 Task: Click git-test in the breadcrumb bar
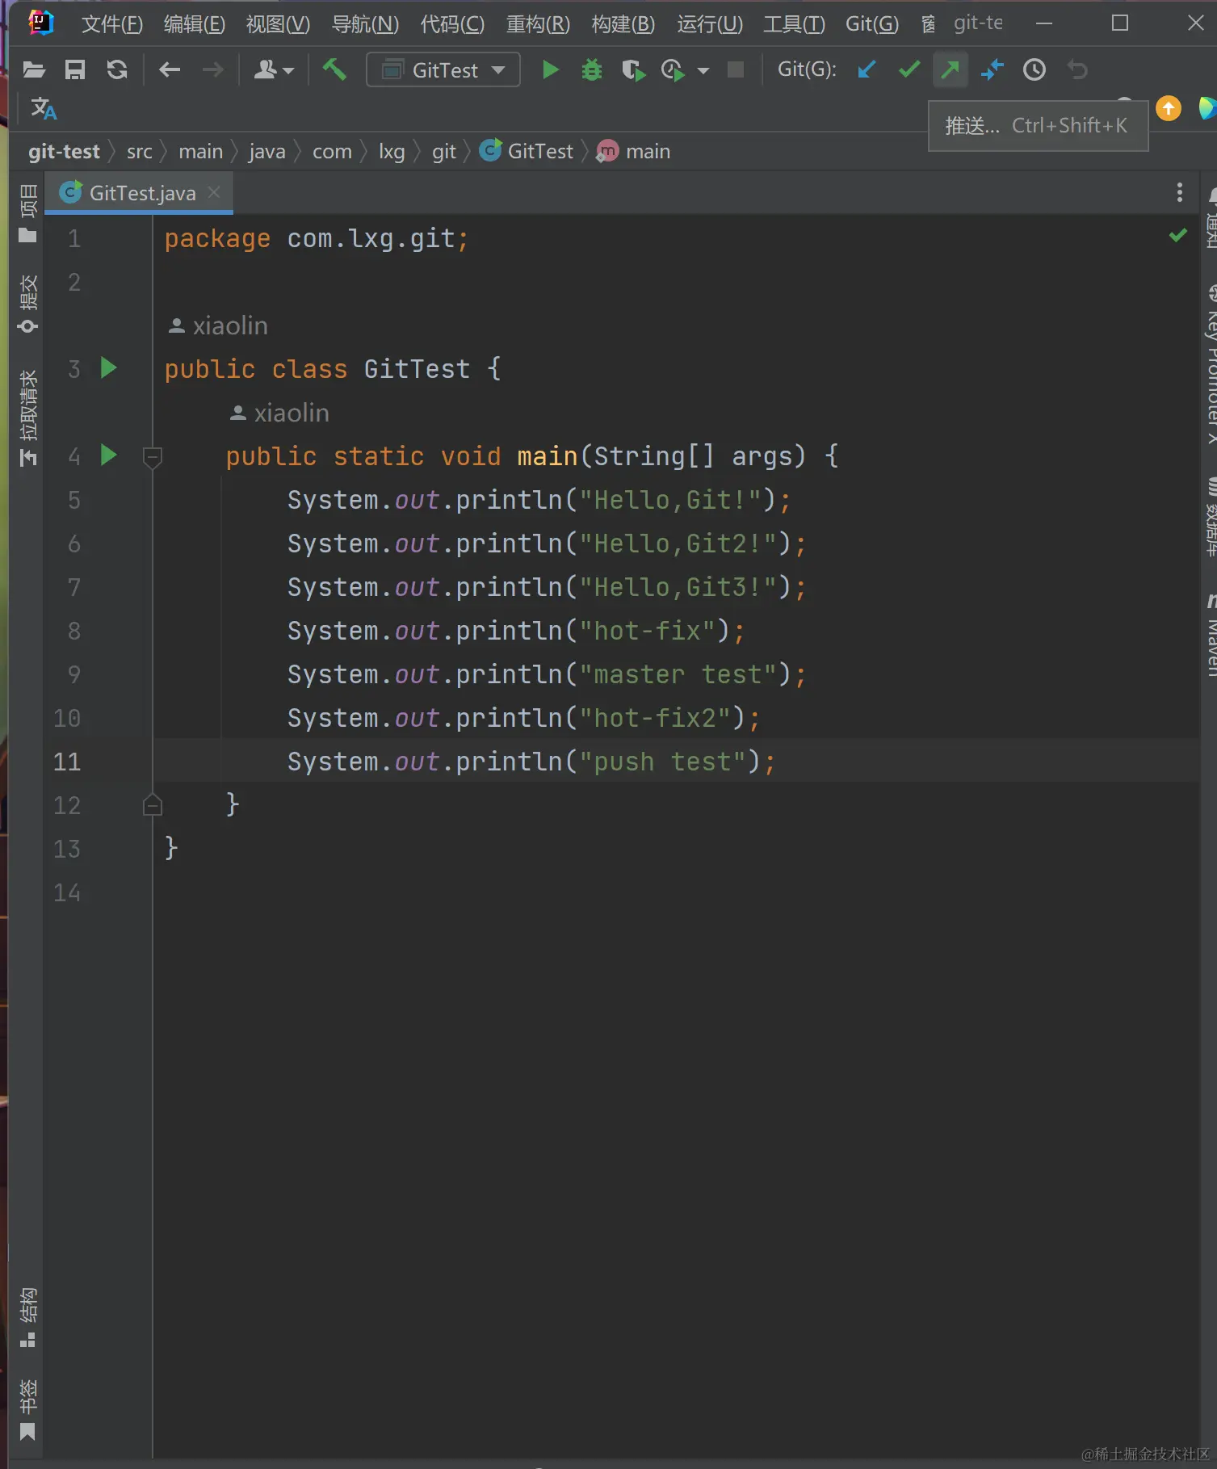tap(64, 152)
